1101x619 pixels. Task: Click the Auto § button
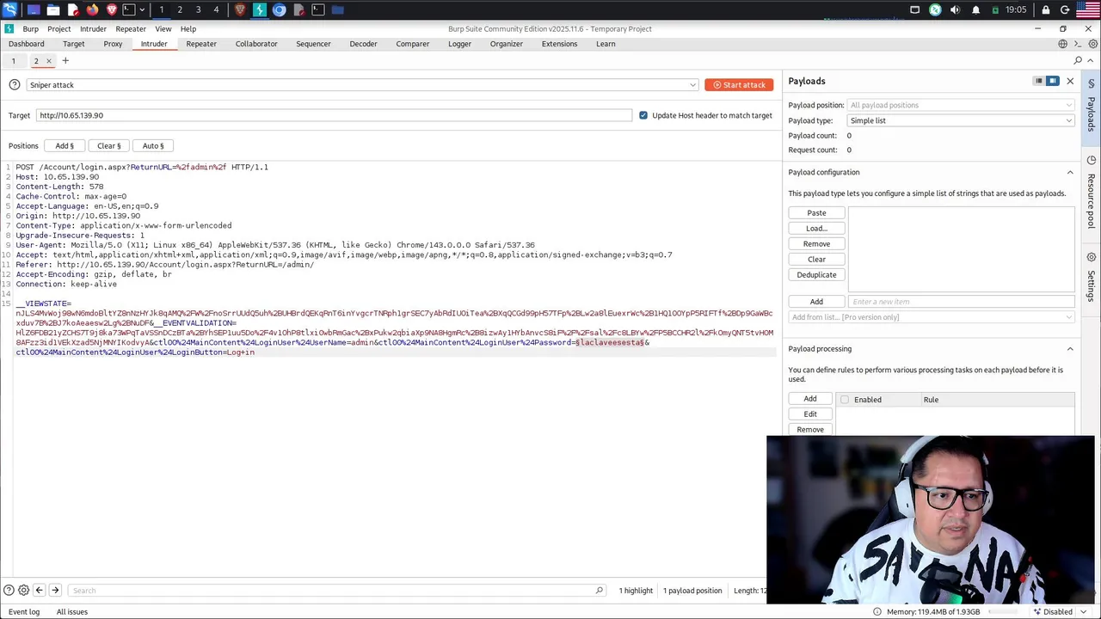tap(153, 145)
